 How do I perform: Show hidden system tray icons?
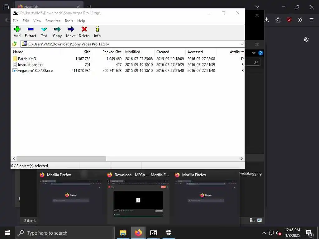[264, 233]
